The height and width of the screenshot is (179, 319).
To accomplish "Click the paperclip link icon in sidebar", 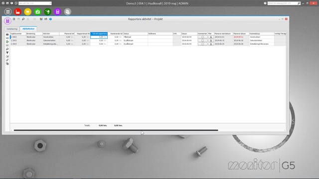I will (7, 60).
